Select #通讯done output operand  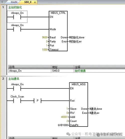coord(96,109)
